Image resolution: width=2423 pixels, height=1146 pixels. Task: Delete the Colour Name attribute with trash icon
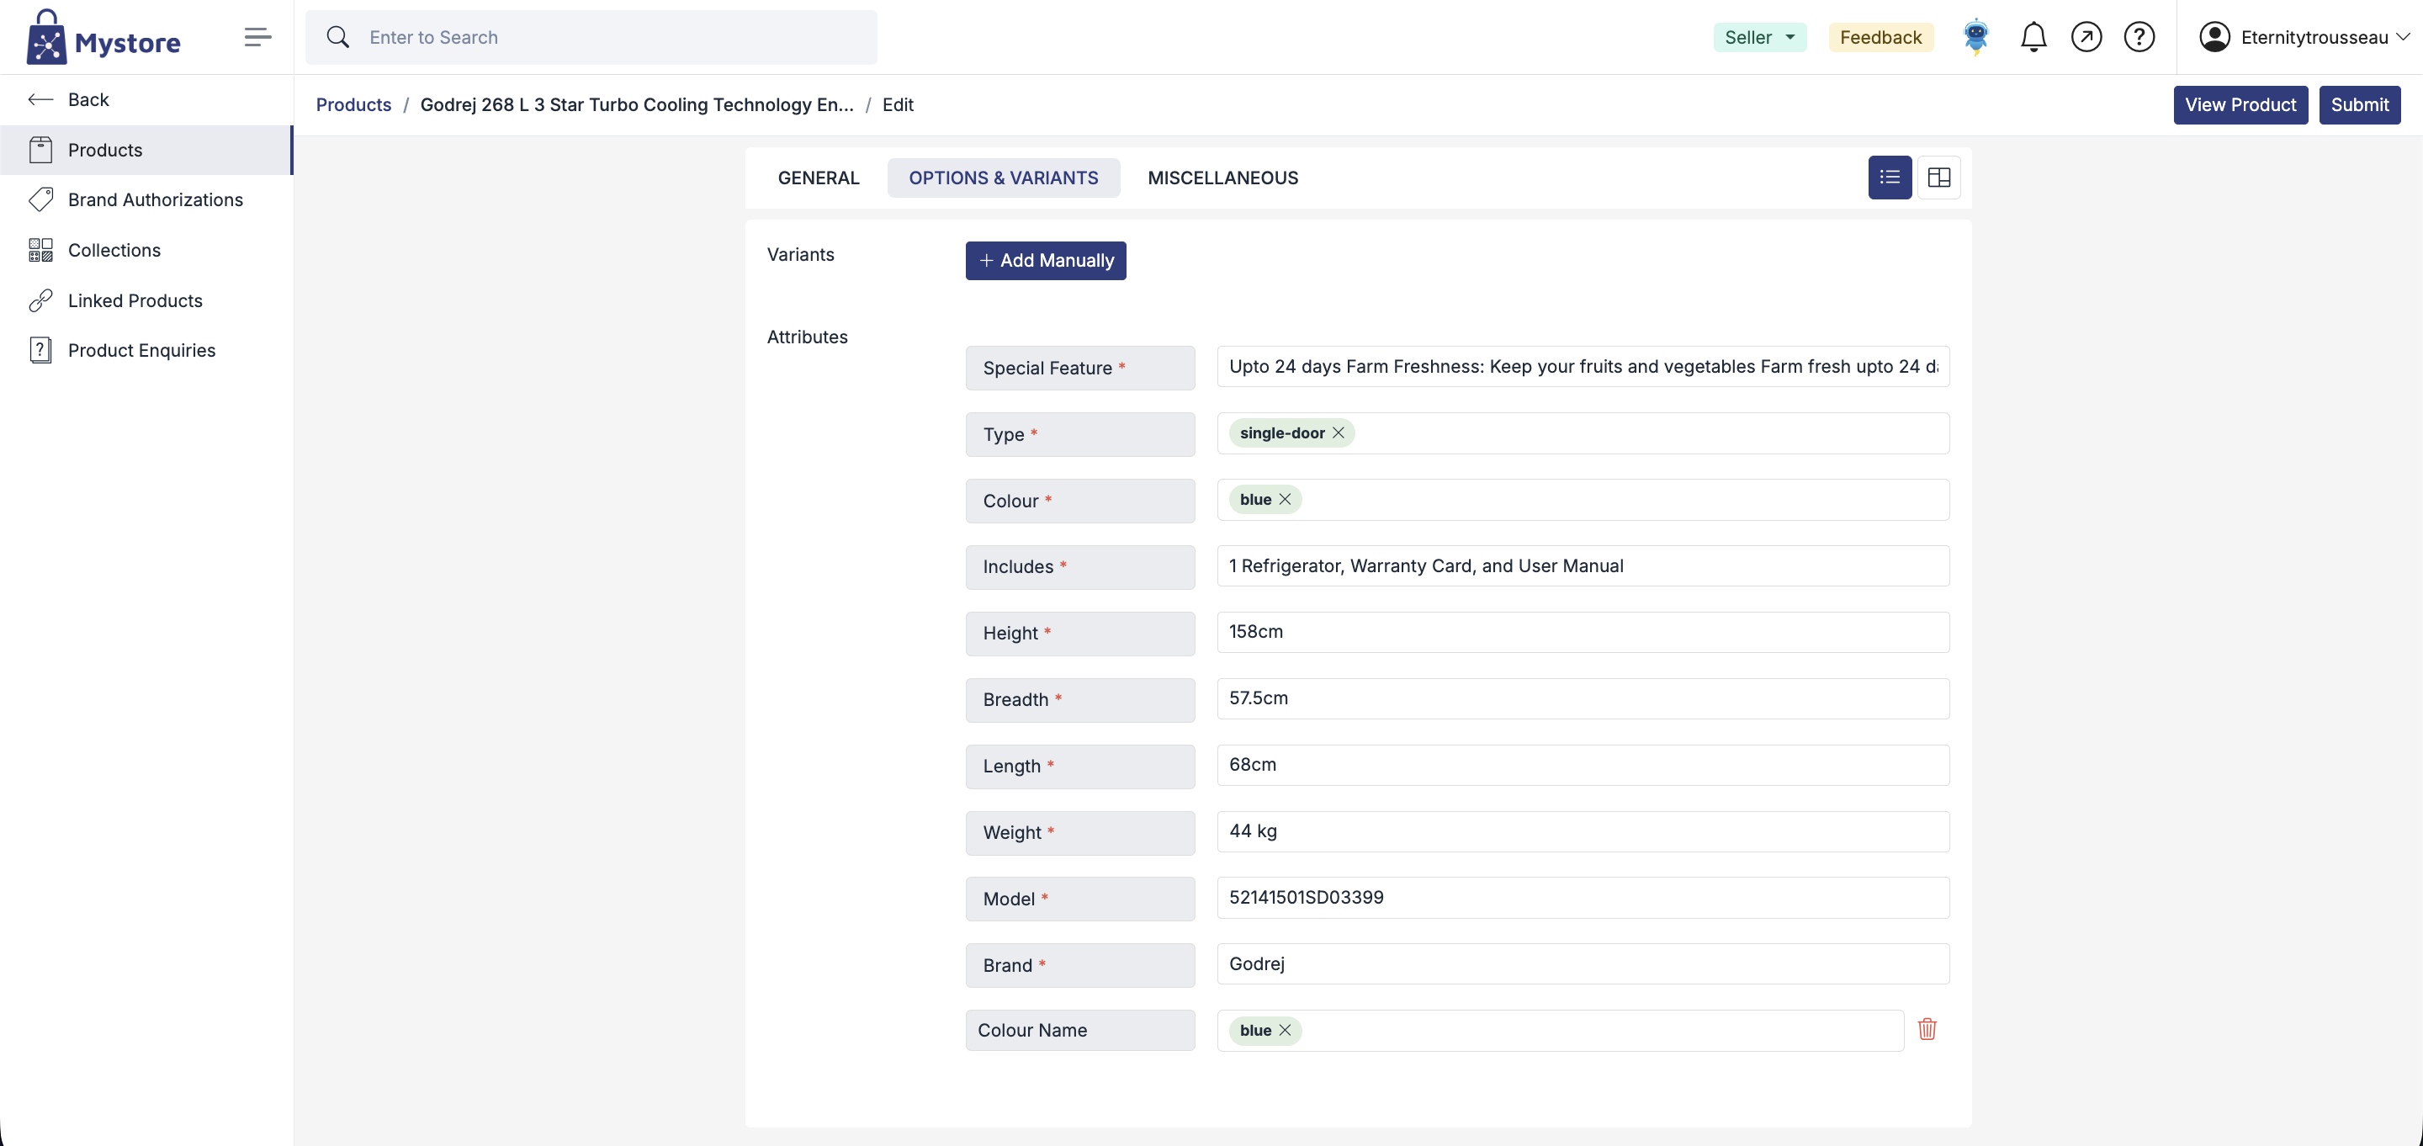(x=1927, y=1029)
